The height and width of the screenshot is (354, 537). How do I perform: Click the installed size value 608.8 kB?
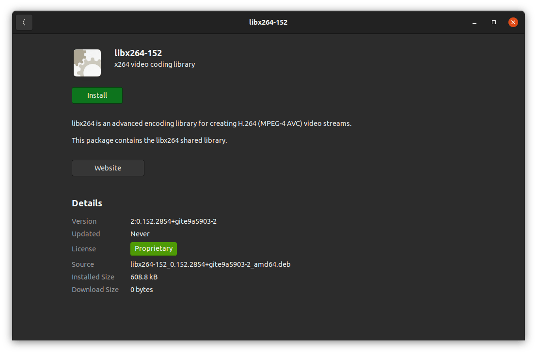point(144,277)
